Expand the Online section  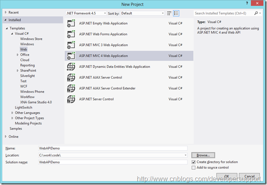point(6,136)
